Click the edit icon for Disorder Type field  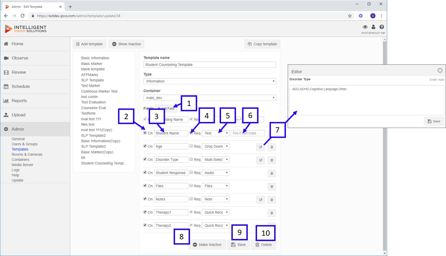[x=261, y=160]
